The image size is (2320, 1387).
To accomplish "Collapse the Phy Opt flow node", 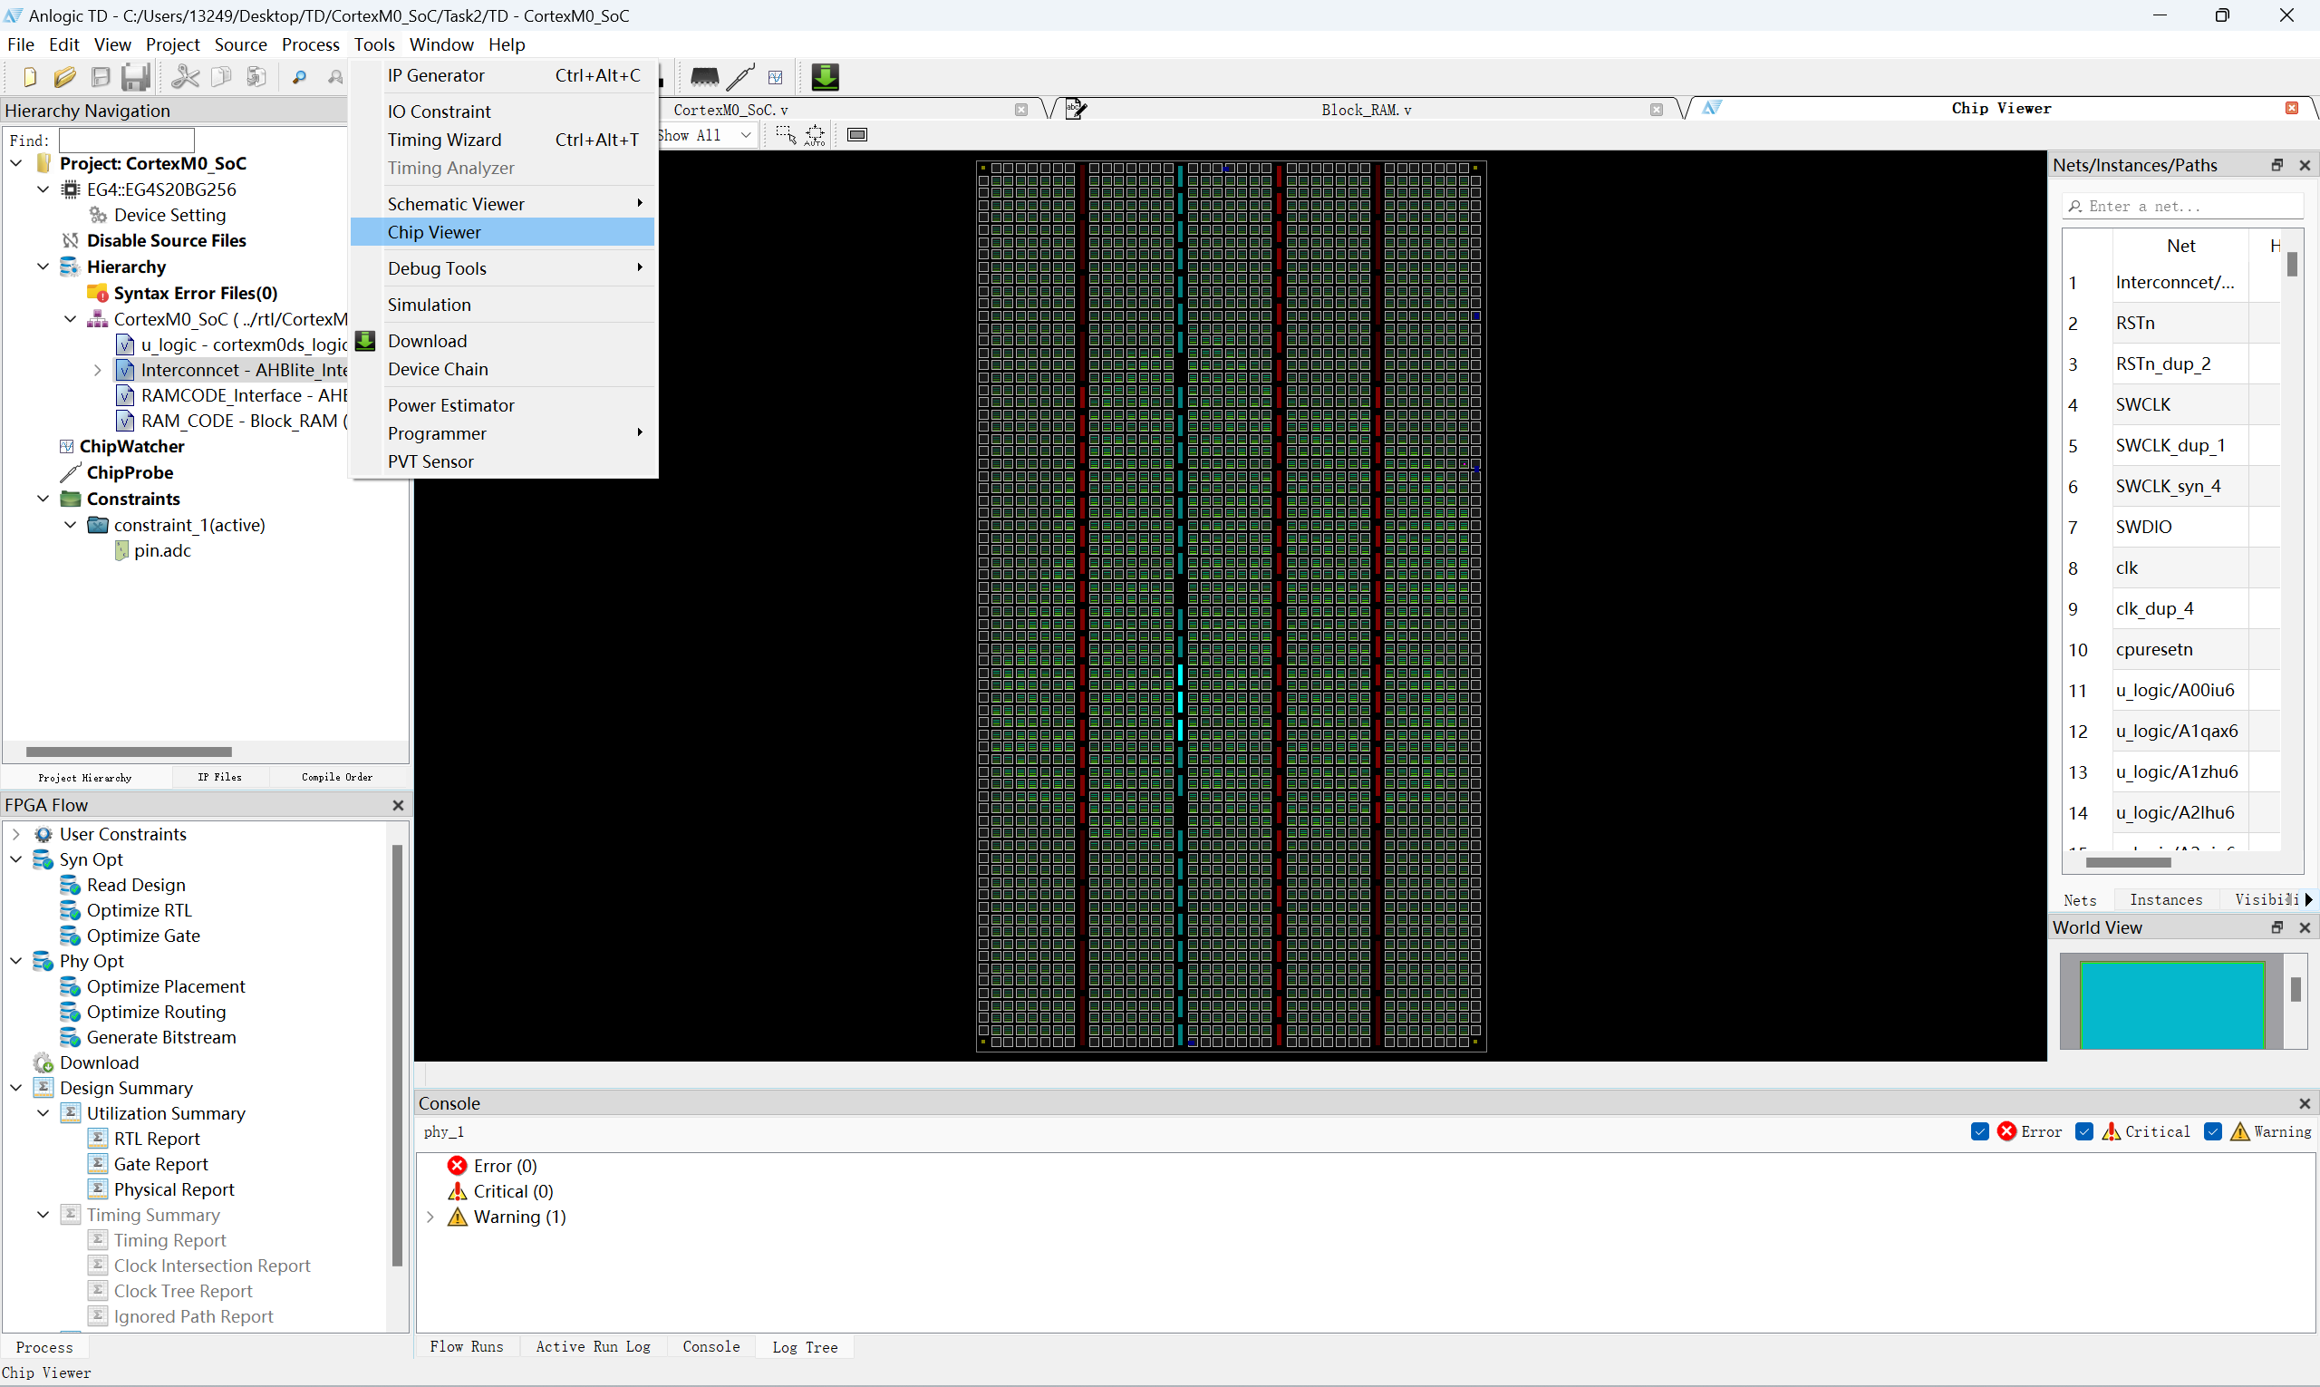I will (x=16, y=961).
